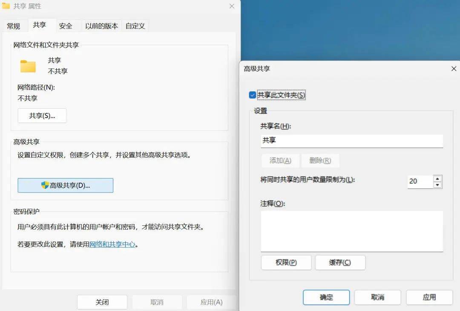This screenshot has height=311, width=460.
Task: Click the 共享名(H) input field
Action: tap(352, 141)
